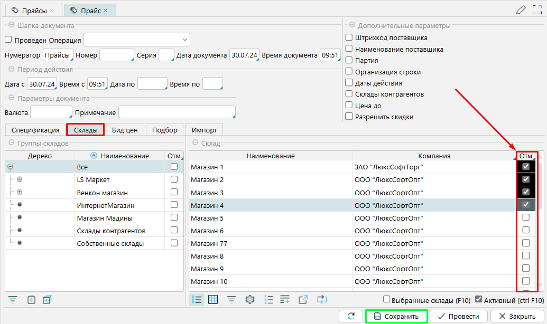Image resolution: width=547 pixels, height=324 pixels.
Task: Open the Вид цен tab
Action: (125, 130)
